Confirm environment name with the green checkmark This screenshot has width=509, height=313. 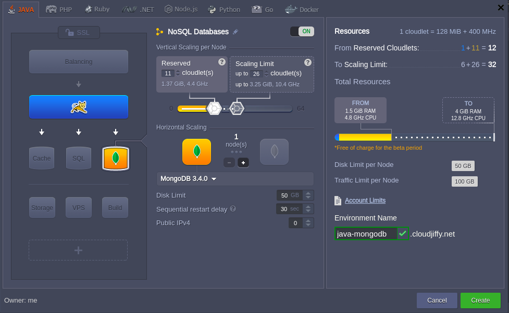pyautogui.click(x=403, y=233)
